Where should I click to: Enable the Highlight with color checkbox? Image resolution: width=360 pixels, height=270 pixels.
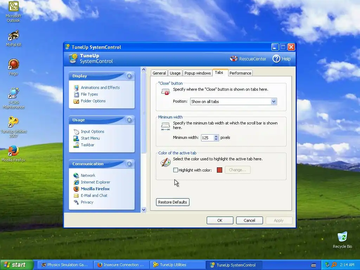(x=175, y=170)
